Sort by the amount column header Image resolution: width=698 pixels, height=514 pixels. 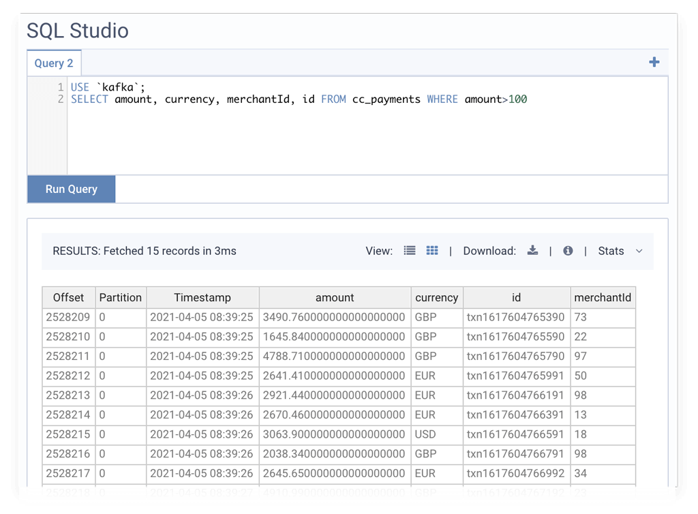(x=335, y=297)
